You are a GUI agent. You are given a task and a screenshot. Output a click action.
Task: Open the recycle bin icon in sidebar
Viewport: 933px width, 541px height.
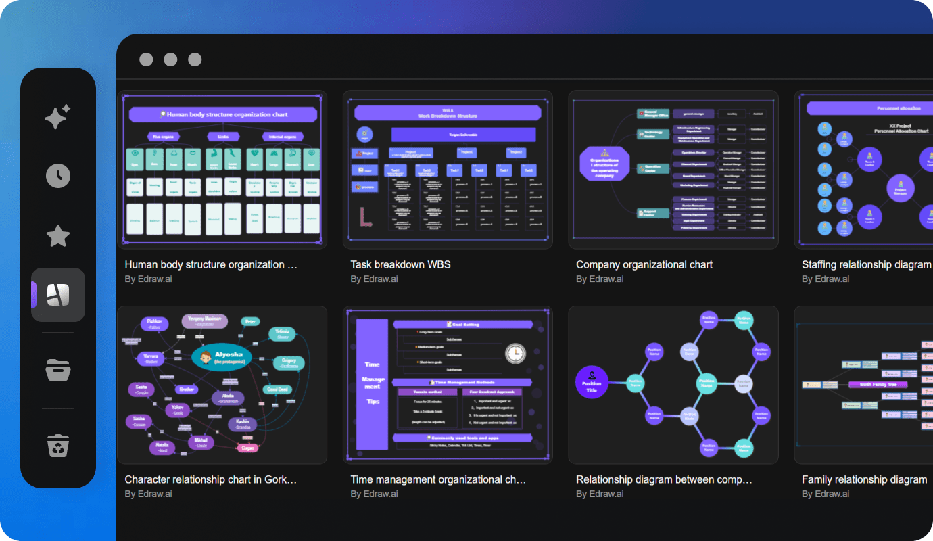(58, 446)
